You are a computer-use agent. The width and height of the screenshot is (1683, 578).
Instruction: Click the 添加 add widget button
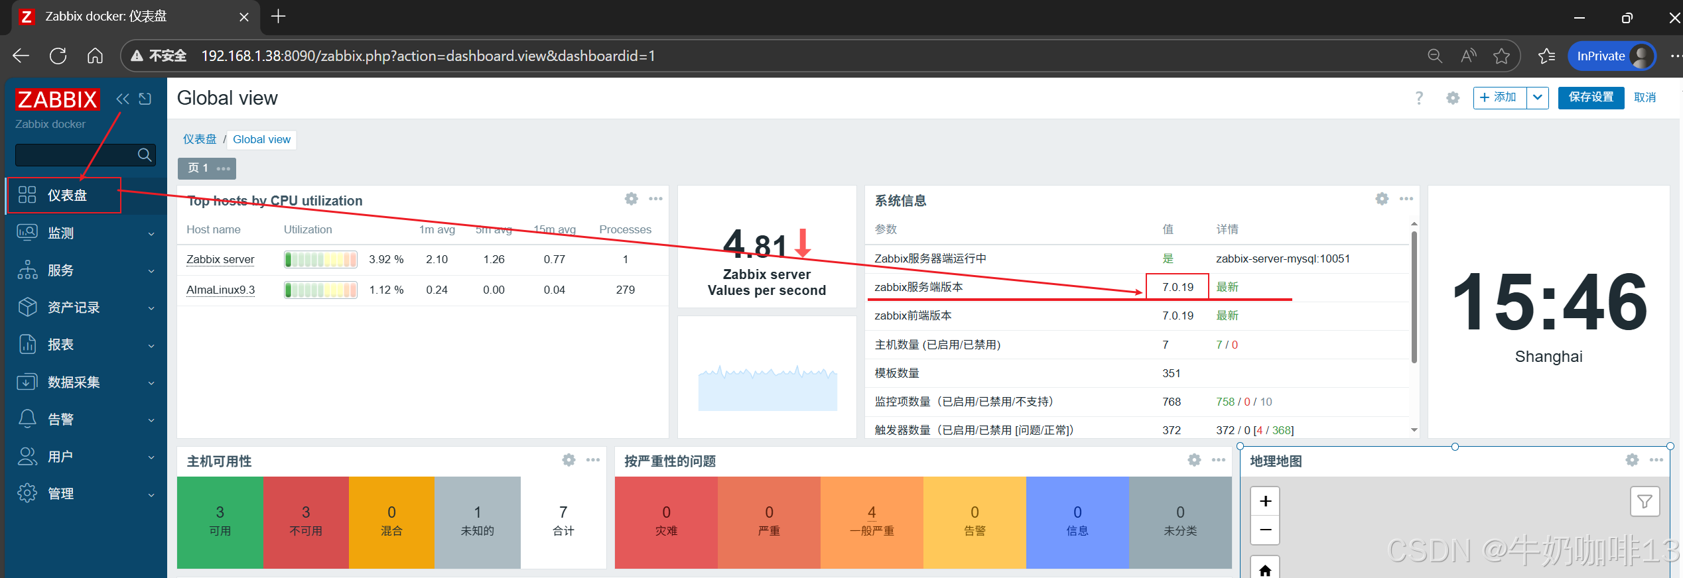pyautogui.click(x=1499, y=97)
